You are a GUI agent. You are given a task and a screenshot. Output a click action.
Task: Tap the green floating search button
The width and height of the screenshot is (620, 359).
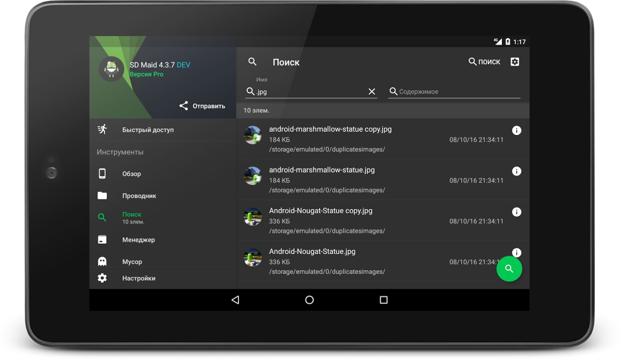click(509, 269)
